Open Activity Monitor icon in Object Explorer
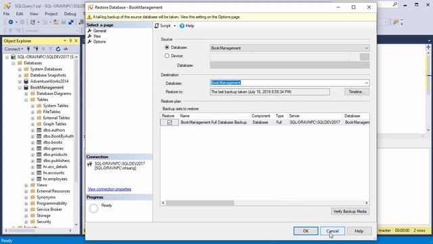 66,49
